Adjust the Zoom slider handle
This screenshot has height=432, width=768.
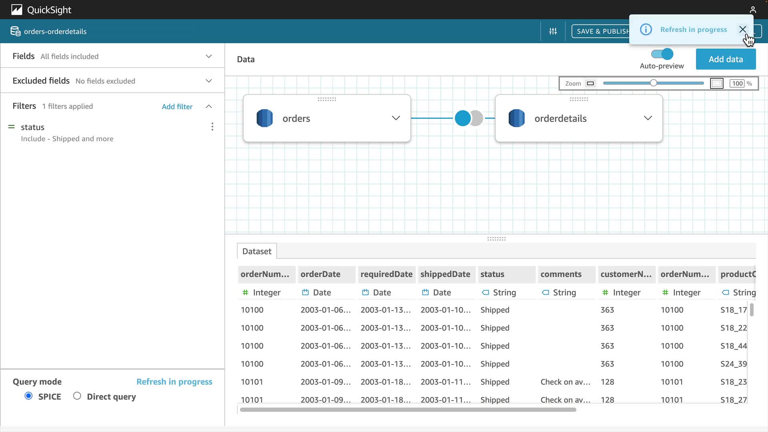pyautogui.click(x=653, y=83)
